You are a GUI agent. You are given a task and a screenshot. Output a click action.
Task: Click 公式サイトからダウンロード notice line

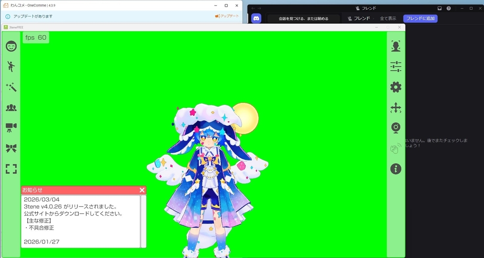tap(73, 213)
